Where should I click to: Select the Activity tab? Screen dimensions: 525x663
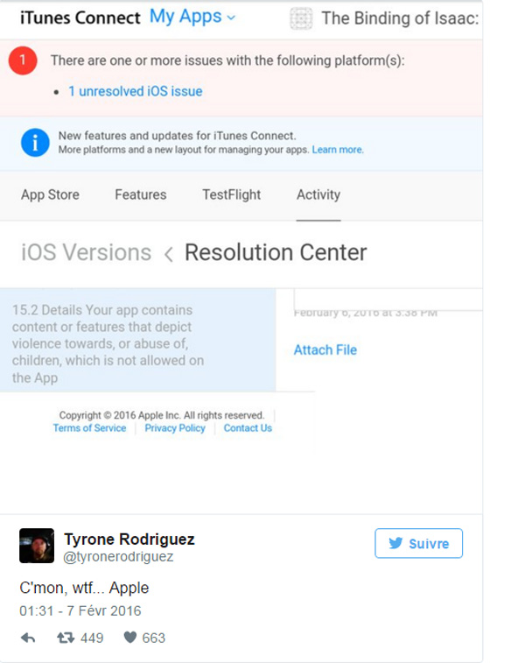[x=318, y=194]
